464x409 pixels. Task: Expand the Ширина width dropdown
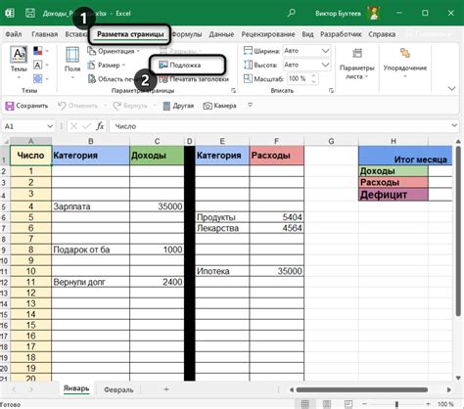(325, 51)
